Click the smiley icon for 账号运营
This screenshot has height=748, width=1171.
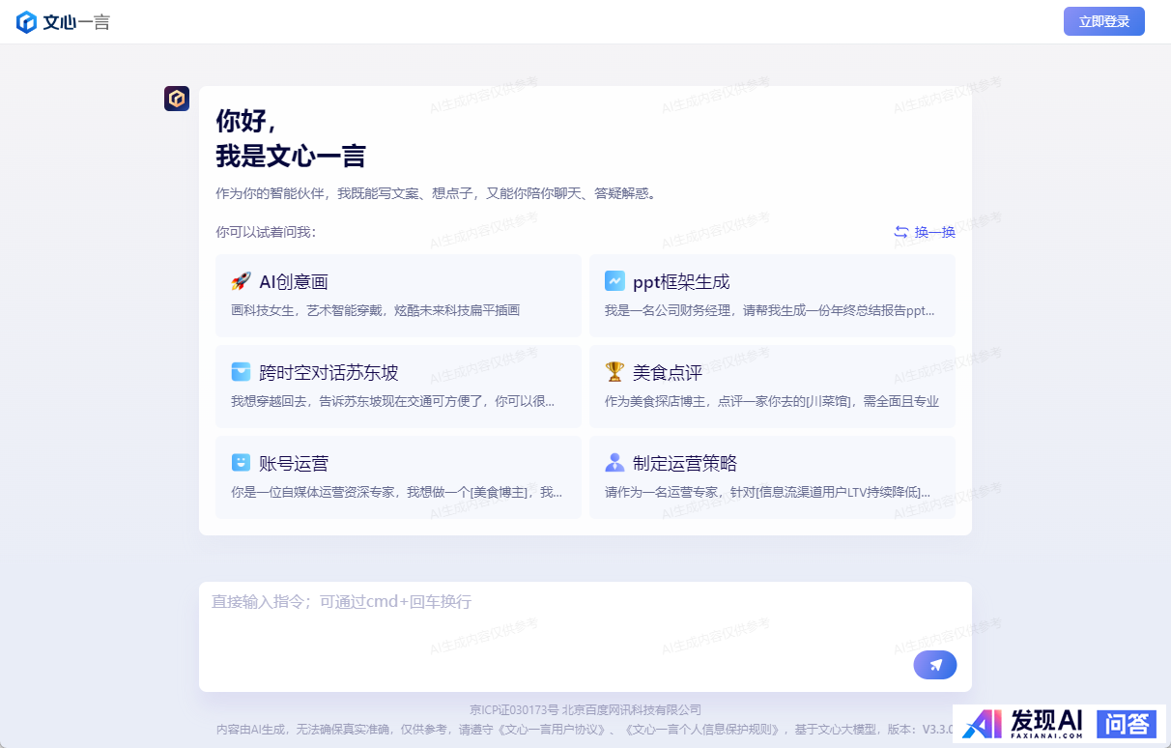click(x=241, y=463)
